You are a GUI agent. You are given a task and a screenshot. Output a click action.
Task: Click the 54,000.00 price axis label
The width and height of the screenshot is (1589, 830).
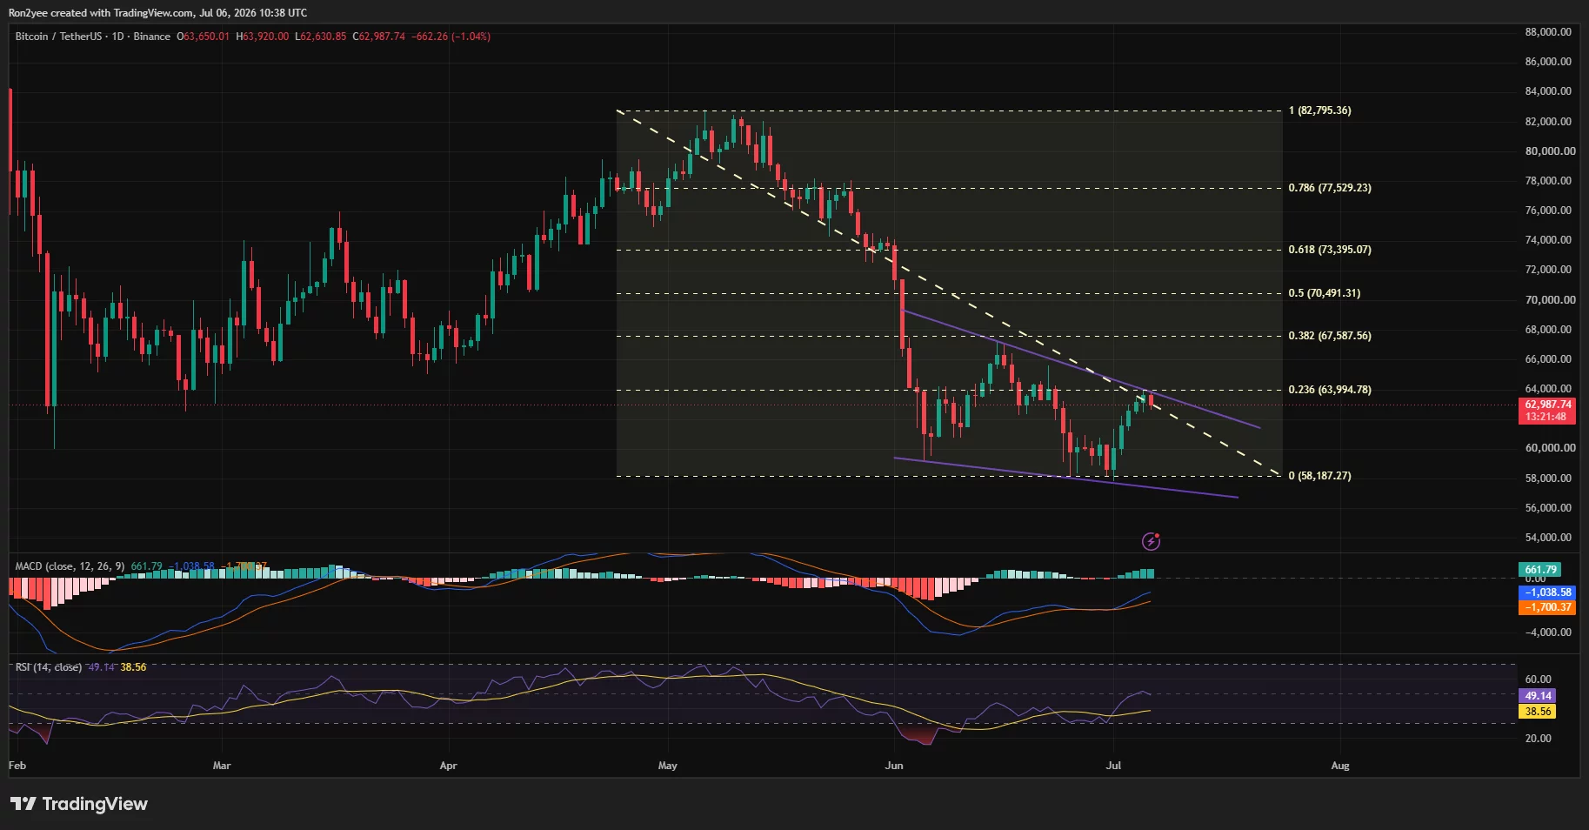point(1548,538)
